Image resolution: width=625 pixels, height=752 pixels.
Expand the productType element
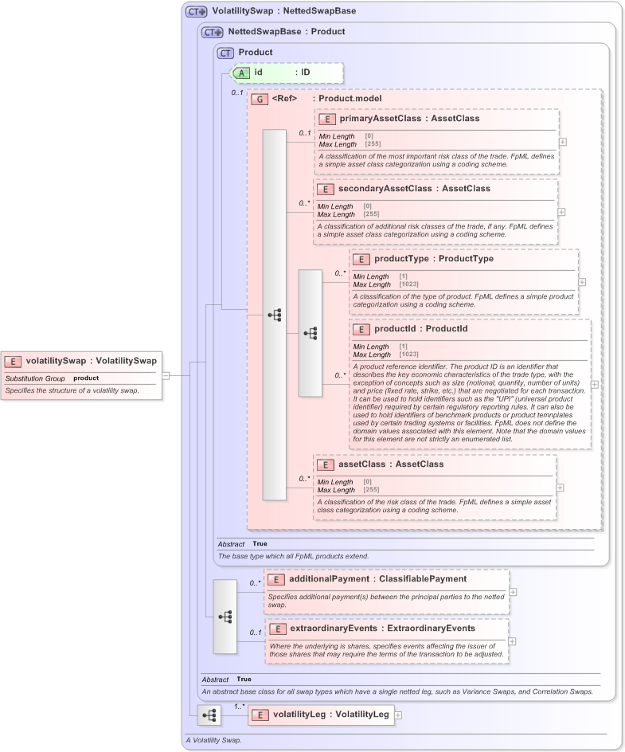point(582,282)
